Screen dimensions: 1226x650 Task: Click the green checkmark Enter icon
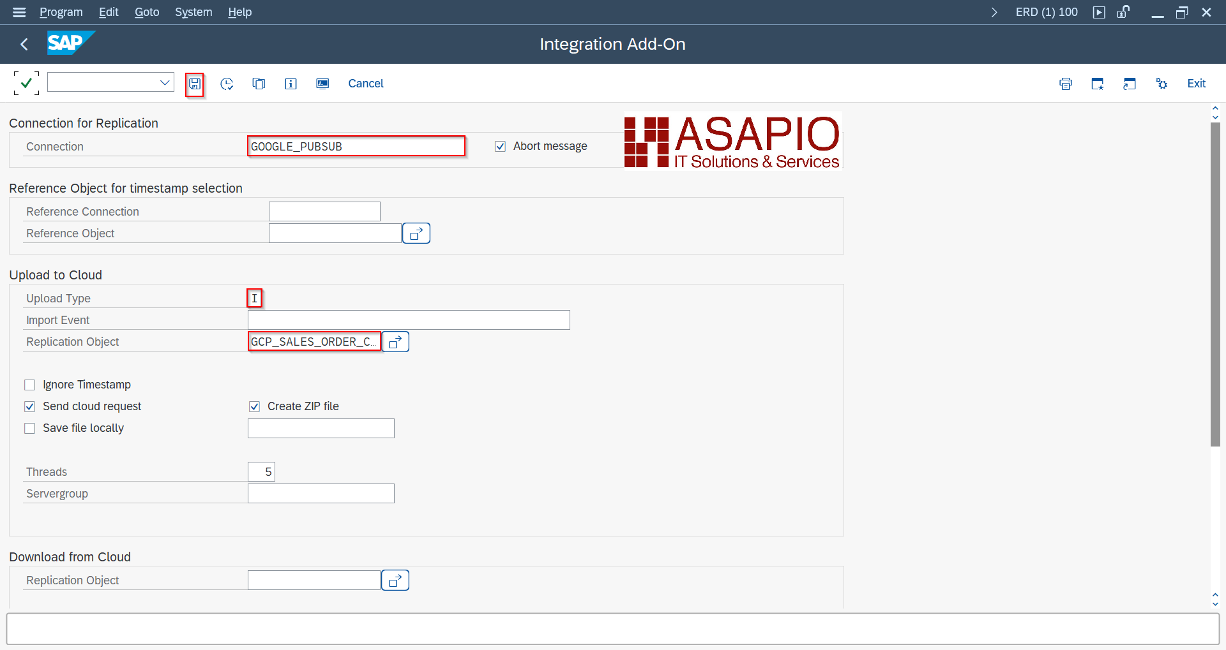(x=26, y=83)
